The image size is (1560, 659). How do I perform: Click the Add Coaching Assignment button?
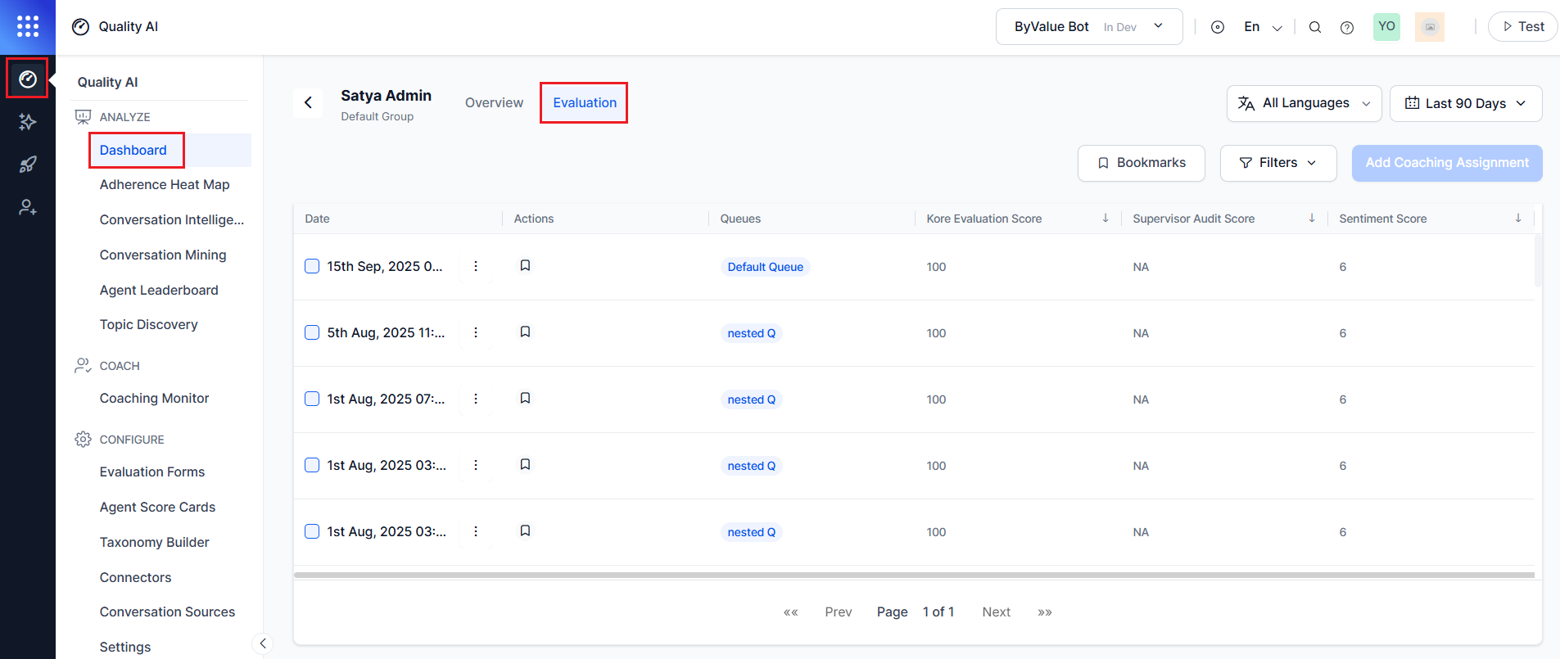tap(1446, 163)
